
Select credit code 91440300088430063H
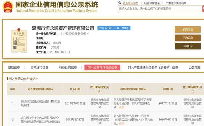click(x=75, y=34)
